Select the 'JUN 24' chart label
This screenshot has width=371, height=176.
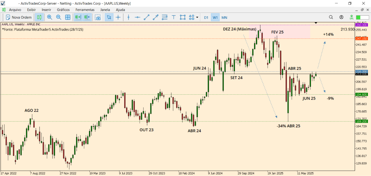(x=199, y=68)
